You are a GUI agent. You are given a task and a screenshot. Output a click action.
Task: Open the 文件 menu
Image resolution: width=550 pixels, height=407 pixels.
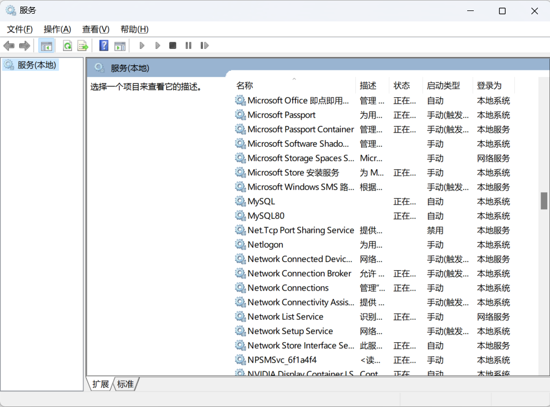(19, 29)
